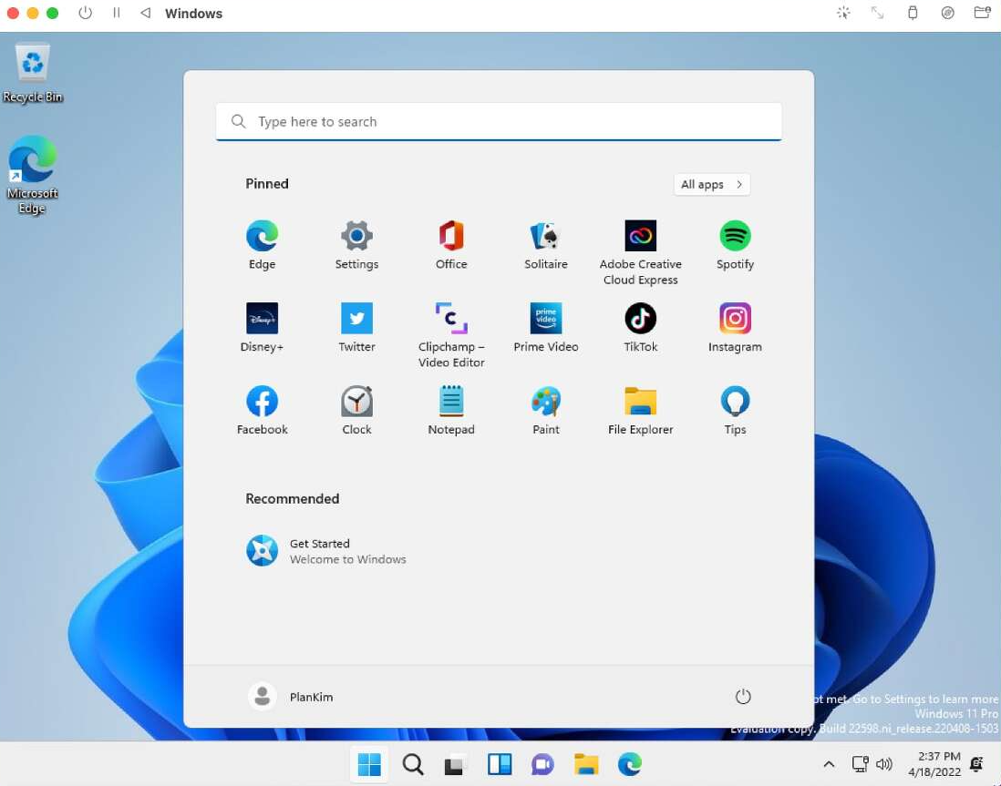Click the back triangle icon in VM toolbar

146,13
